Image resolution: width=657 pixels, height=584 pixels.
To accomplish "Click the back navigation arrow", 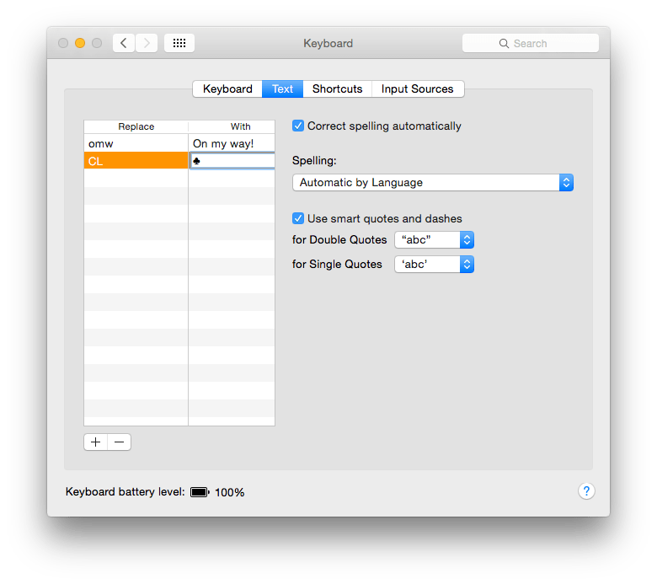I will point(124,43).
